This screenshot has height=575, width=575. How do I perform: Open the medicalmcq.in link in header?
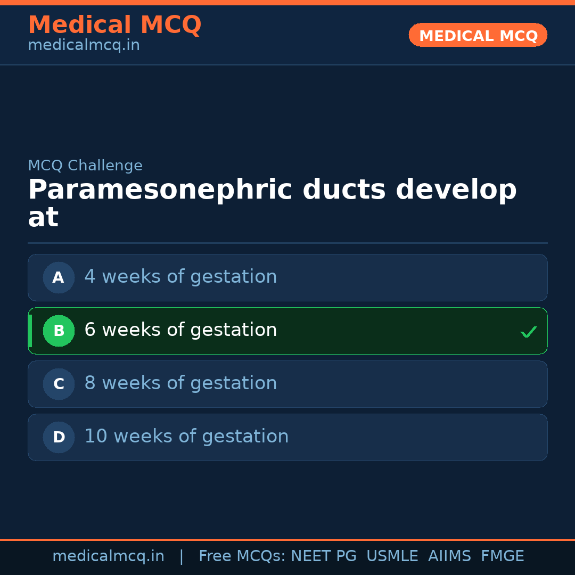pos(84,45)
